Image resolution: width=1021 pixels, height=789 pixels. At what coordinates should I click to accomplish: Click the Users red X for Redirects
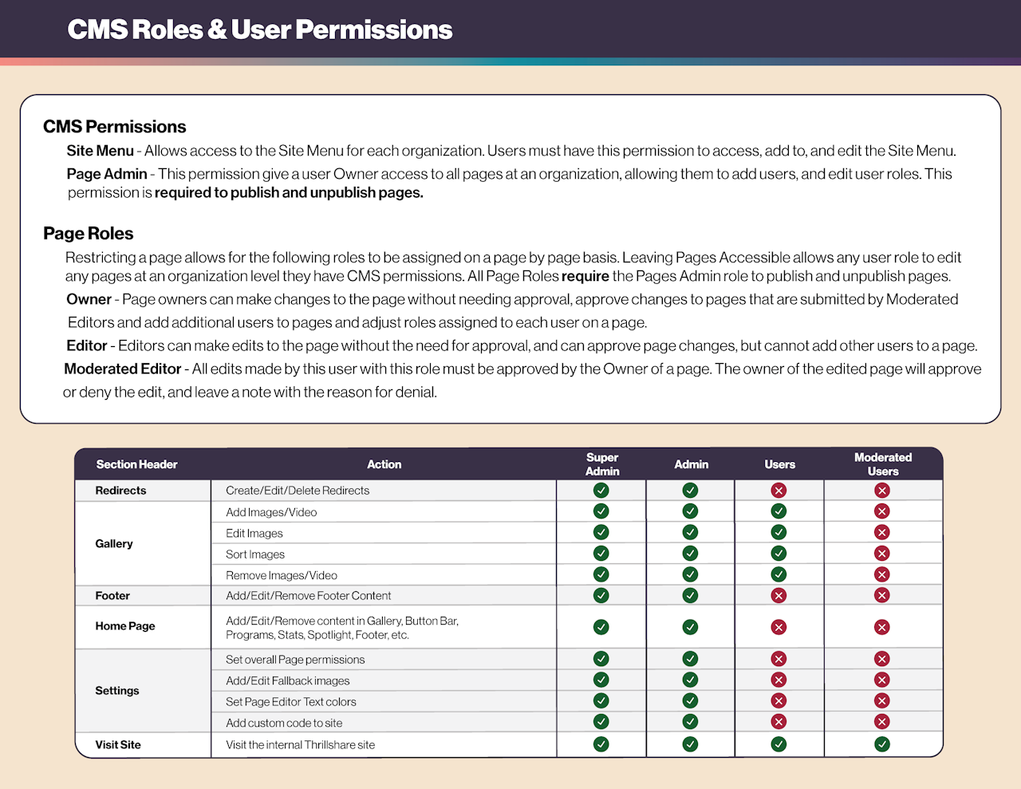[x=779, y=491]
